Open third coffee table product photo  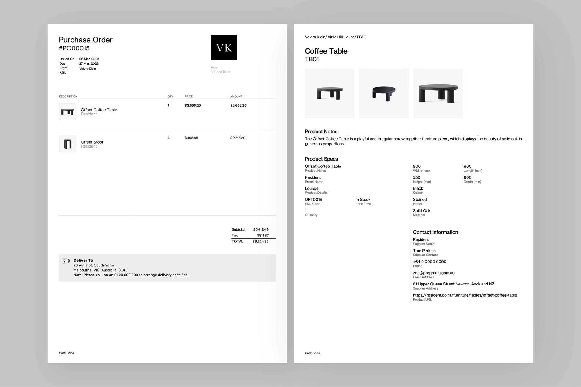pyautogui.click(x=438, y=93)
